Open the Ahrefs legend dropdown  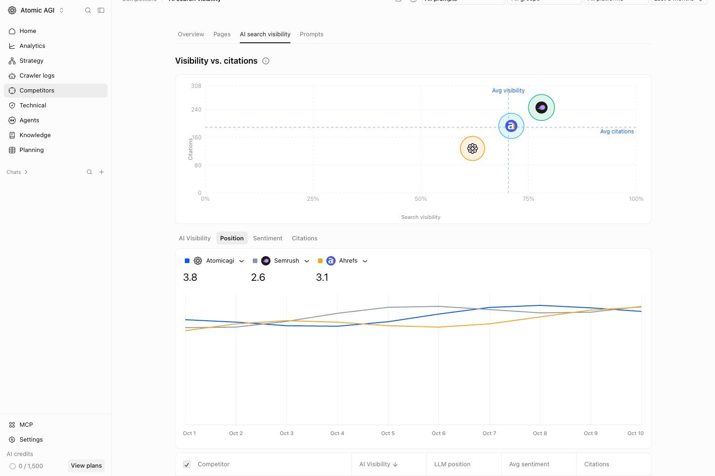click(x=365, y=261)
